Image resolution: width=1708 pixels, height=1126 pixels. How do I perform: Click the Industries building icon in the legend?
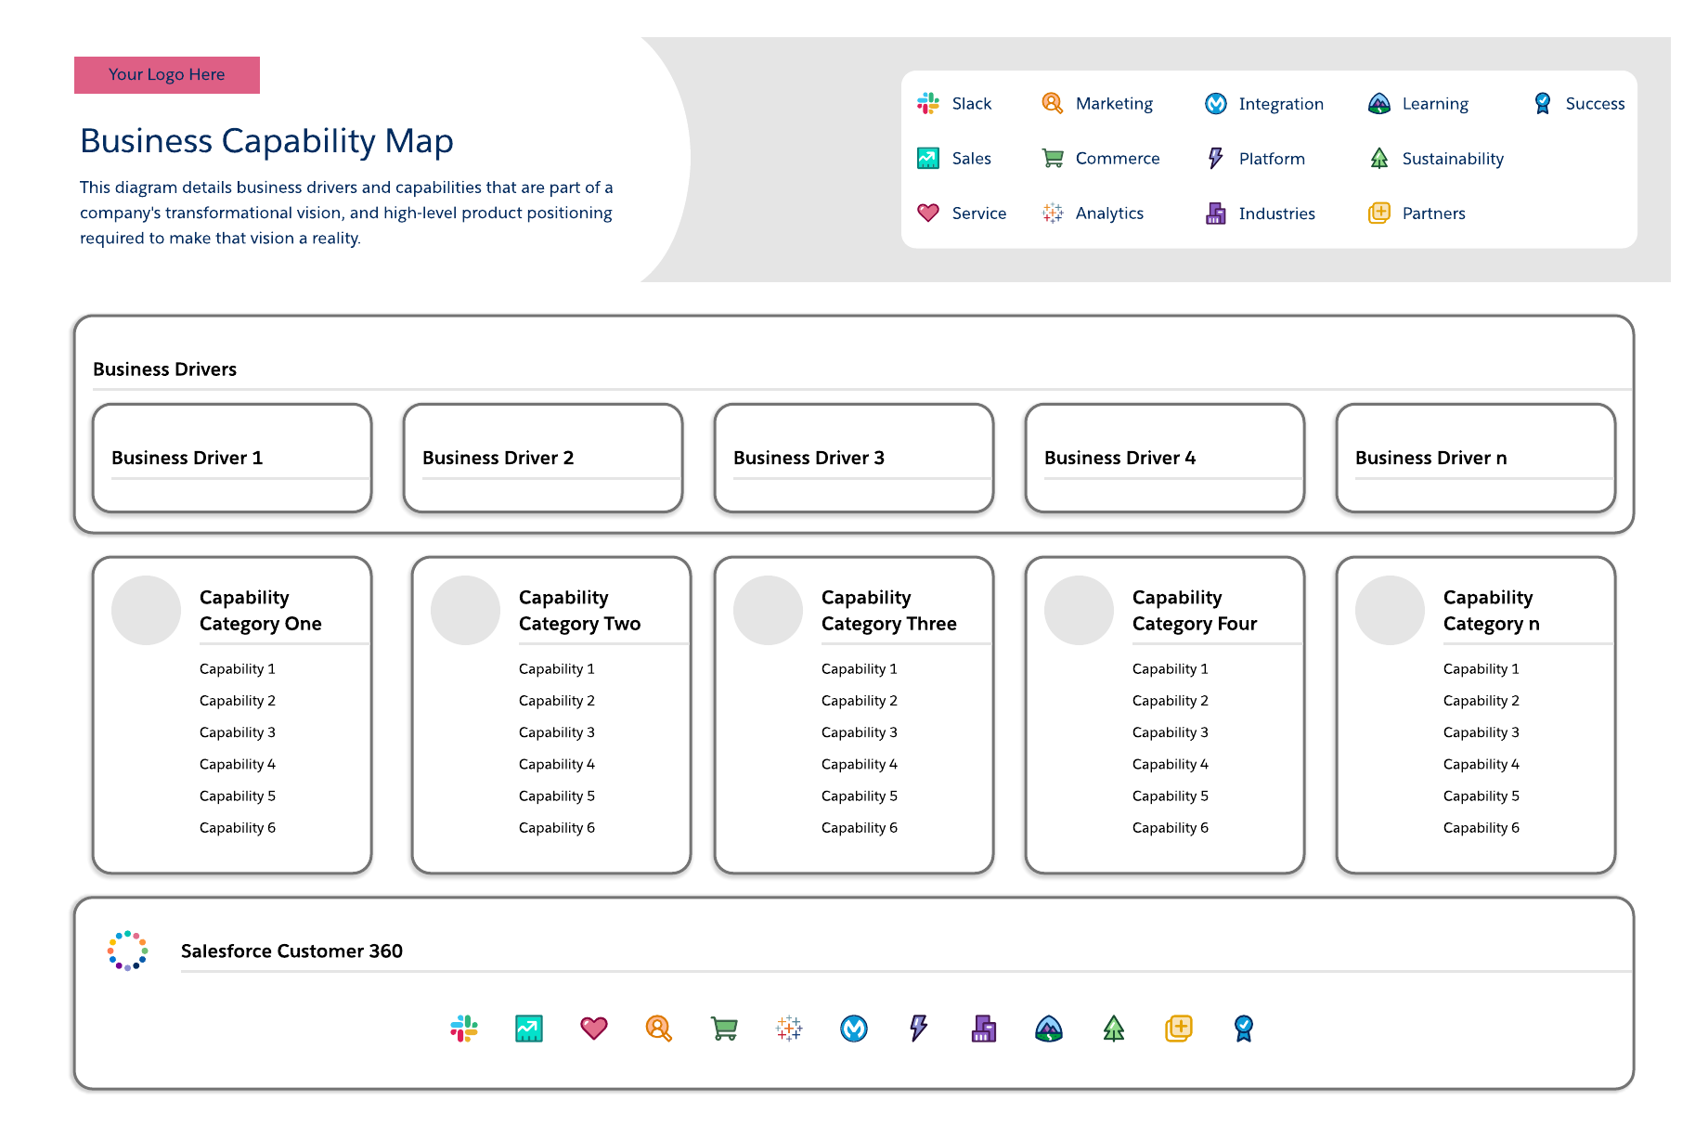[1215, 214]
